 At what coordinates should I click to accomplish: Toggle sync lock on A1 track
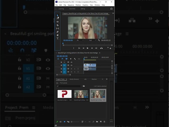tap(68, 69)
